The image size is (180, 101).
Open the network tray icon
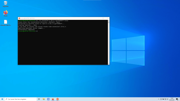click(x=165, y=99)
